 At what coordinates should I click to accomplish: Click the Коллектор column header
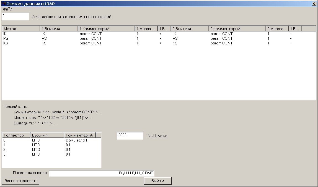click(x=16, y=135)
